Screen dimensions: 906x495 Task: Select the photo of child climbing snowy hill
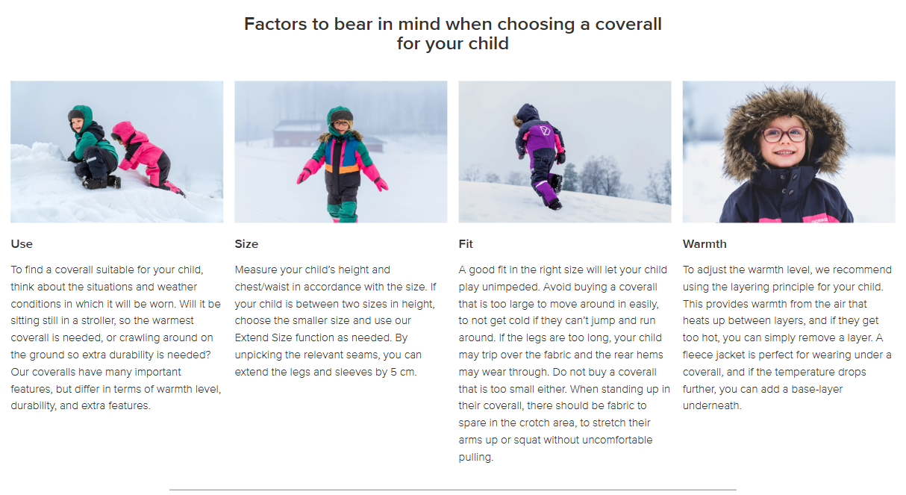click(565, 152)
